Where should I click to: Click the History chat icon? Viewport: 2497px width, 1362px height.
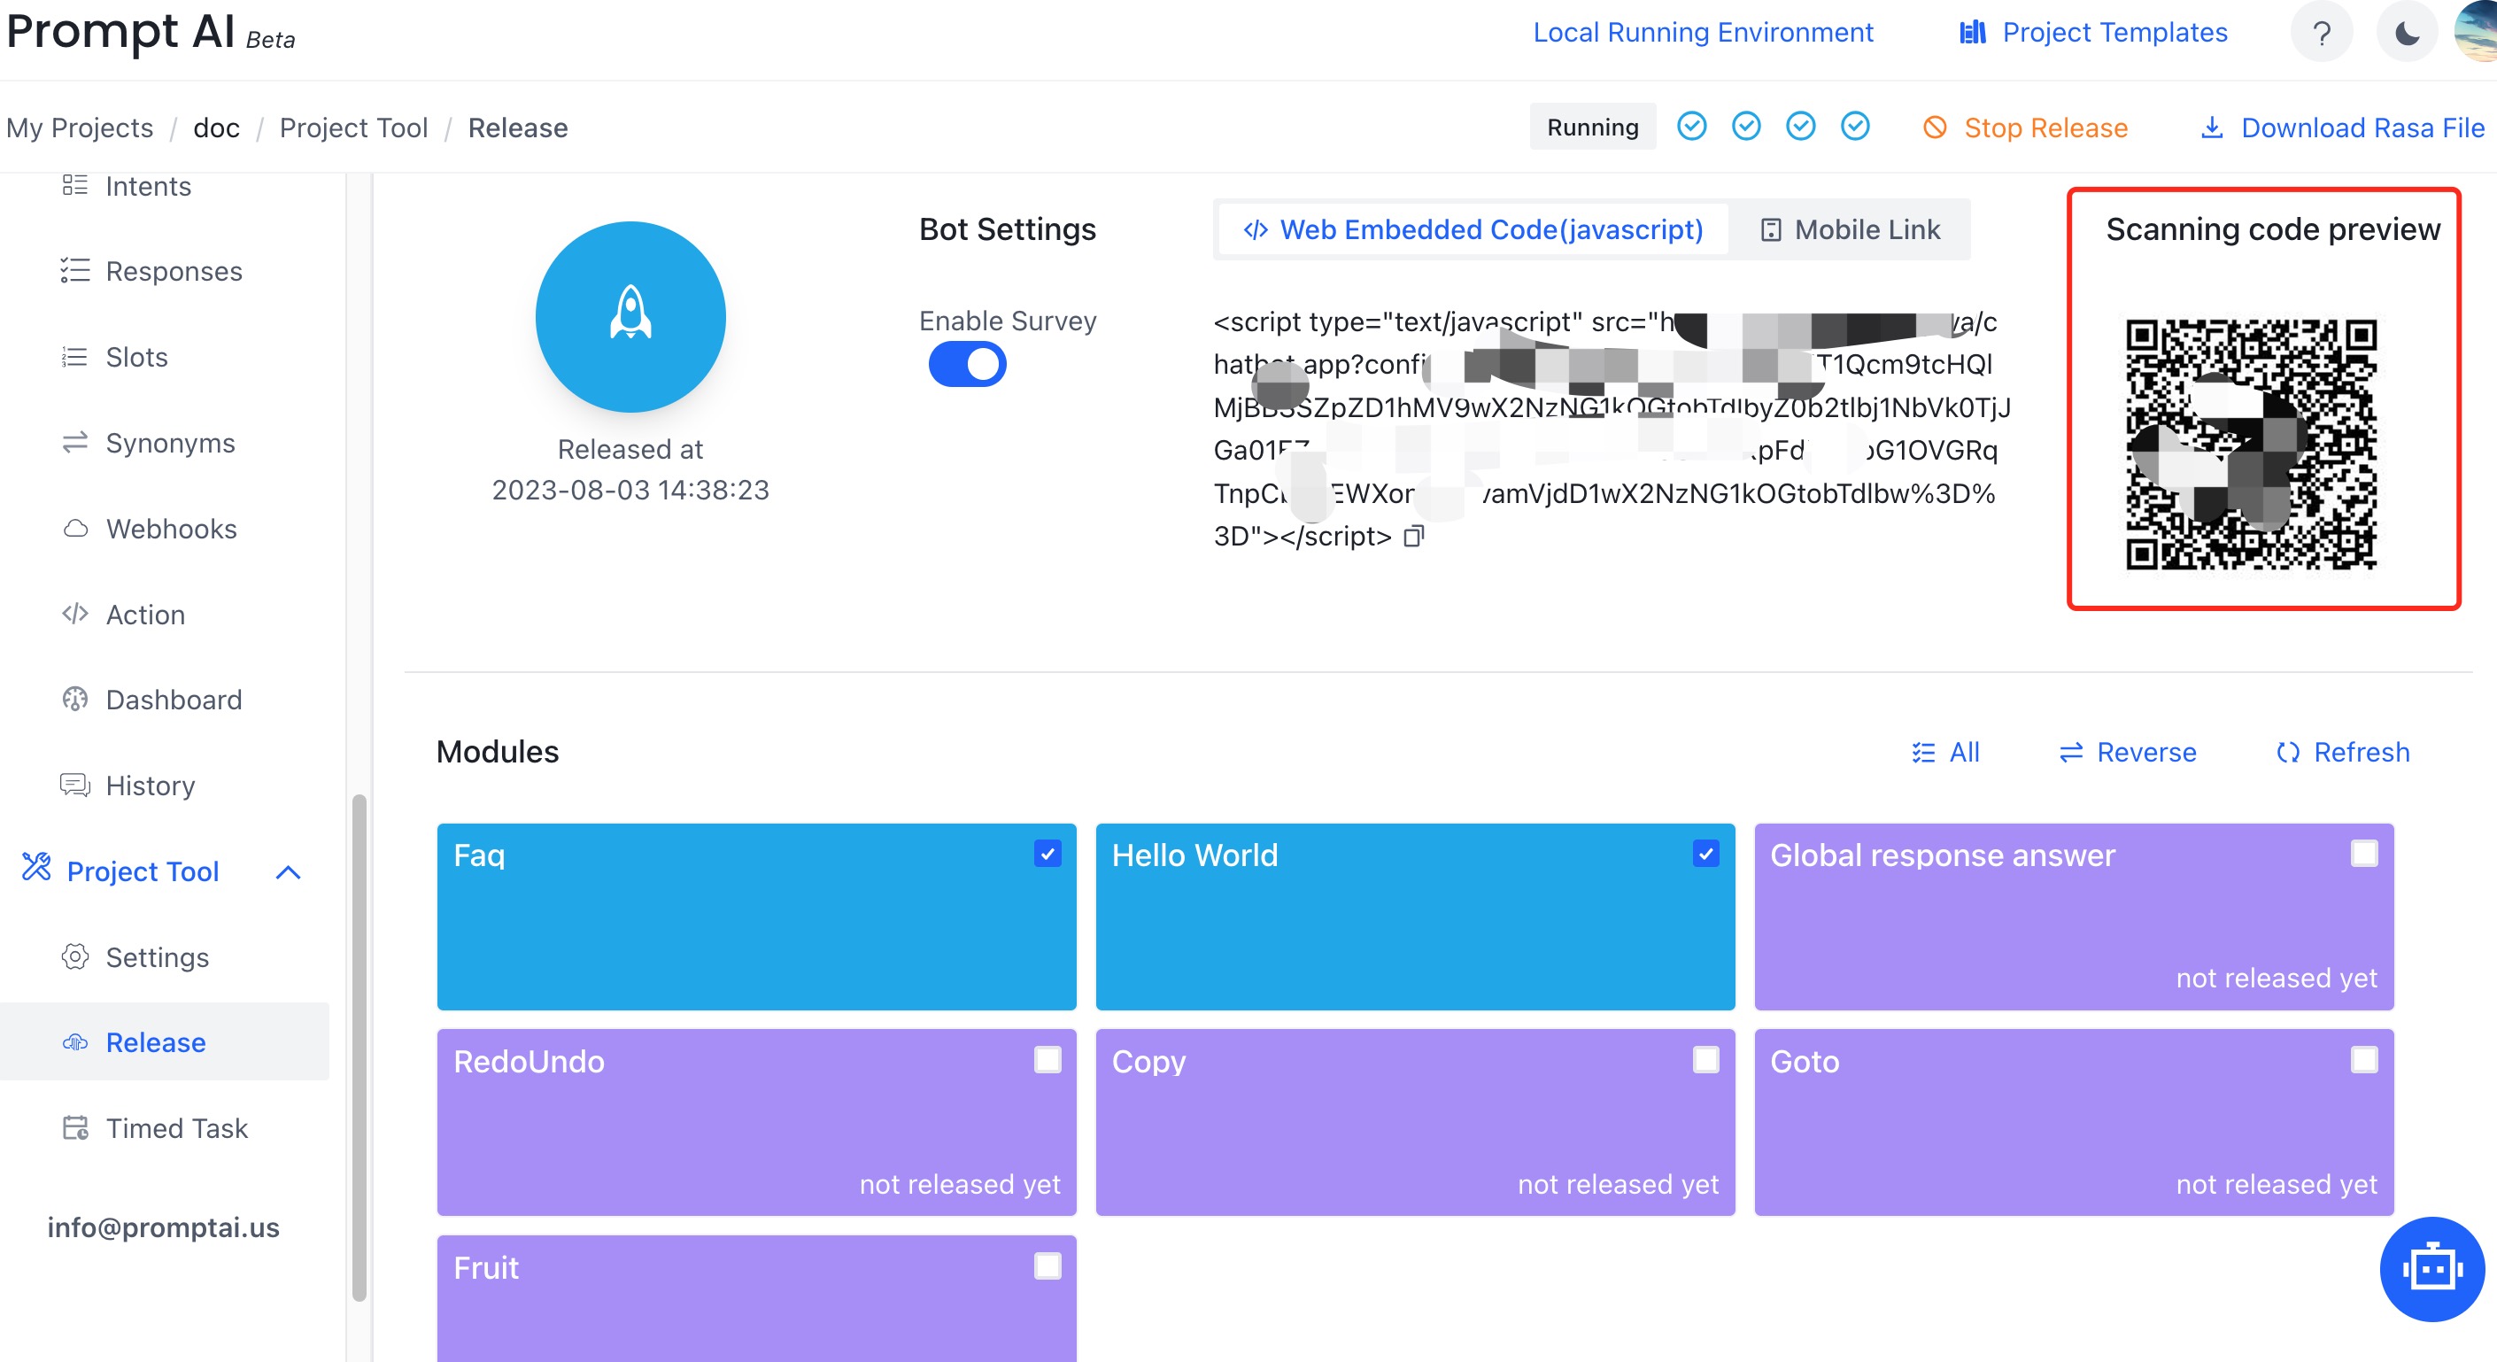point(74,785)
